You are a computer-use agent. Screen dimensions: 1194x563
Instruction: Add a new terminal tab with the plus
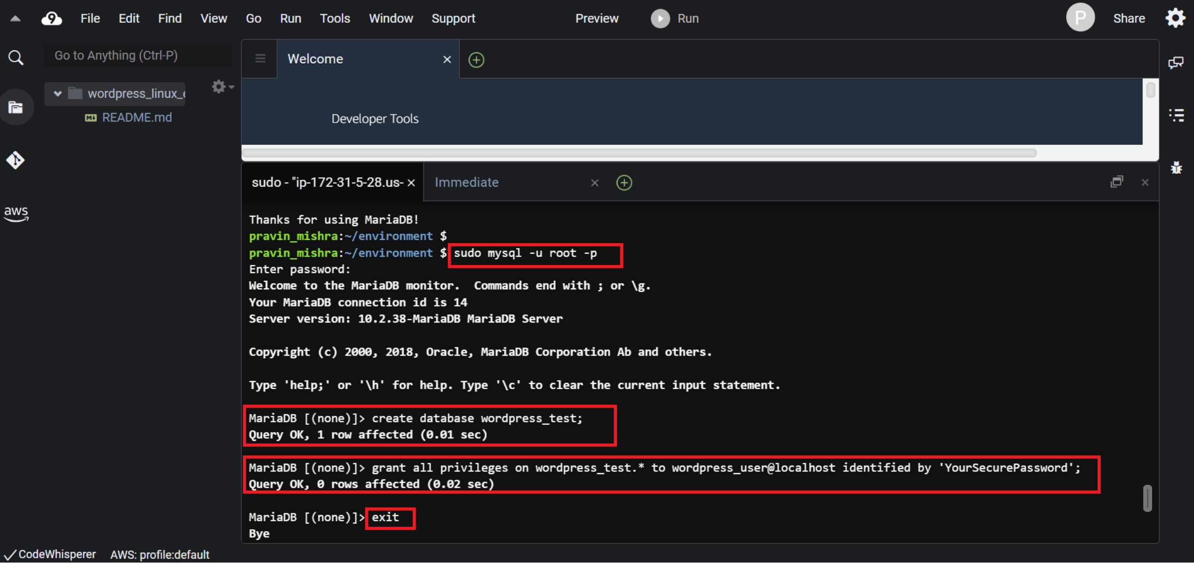(624, 182)
